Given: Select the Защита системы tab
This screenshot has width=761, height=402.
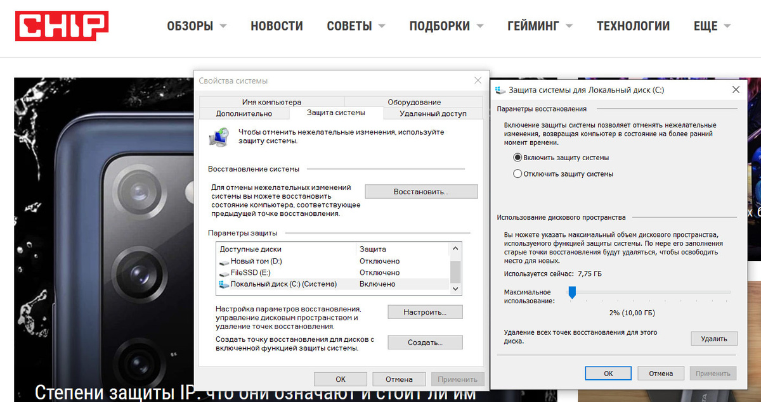Looking at the screenshot, I should coord(336,113).
